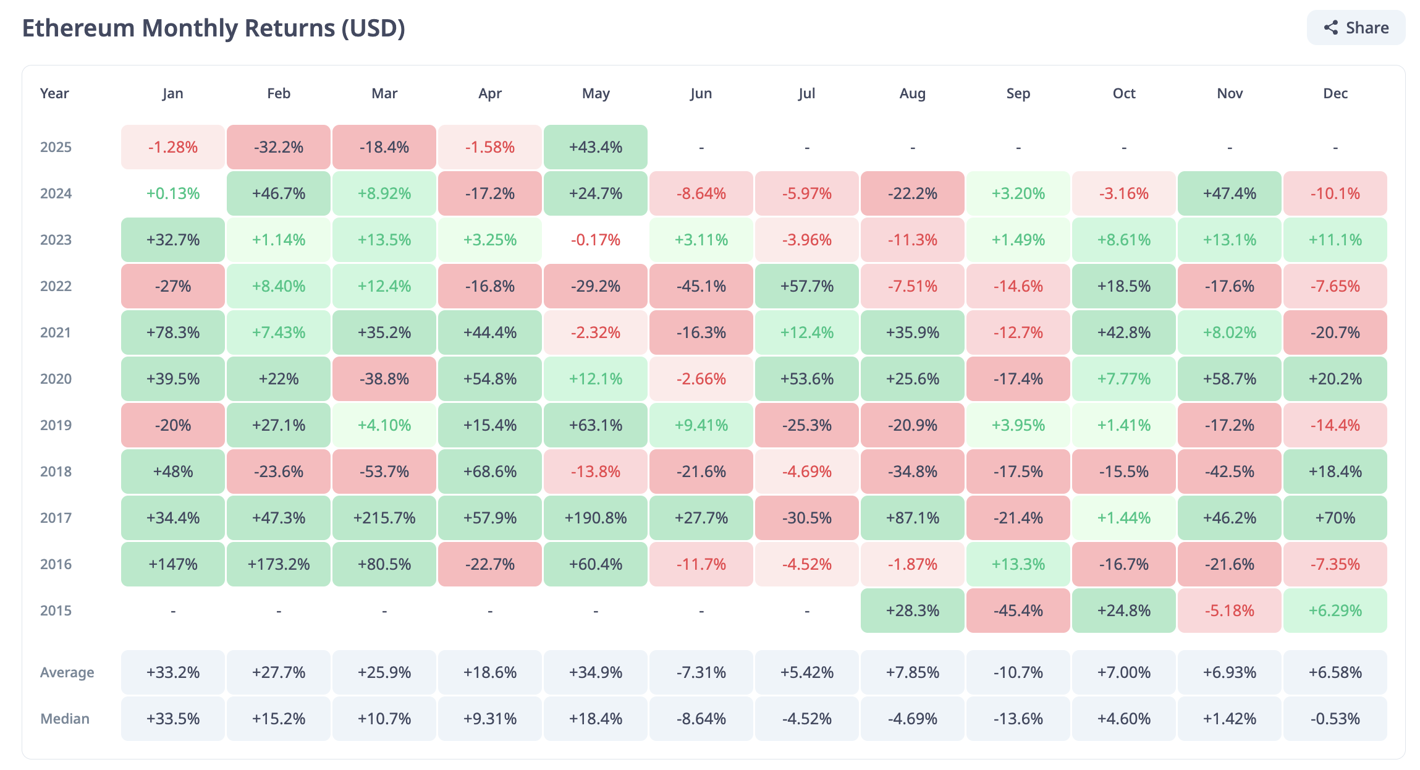
Task: Click the November 2020 +58.7% cell
Action: point(1230,379)
